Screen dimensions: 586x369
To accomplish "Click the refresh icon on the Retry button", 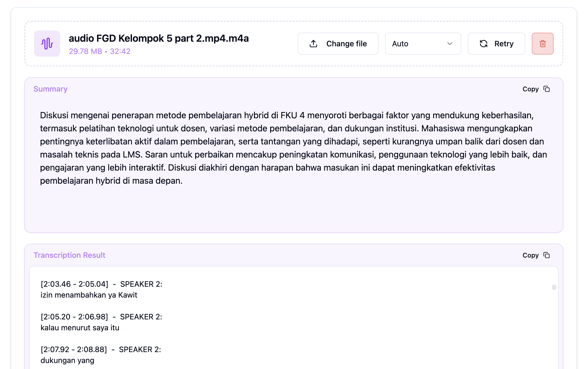I will [483, 44].
